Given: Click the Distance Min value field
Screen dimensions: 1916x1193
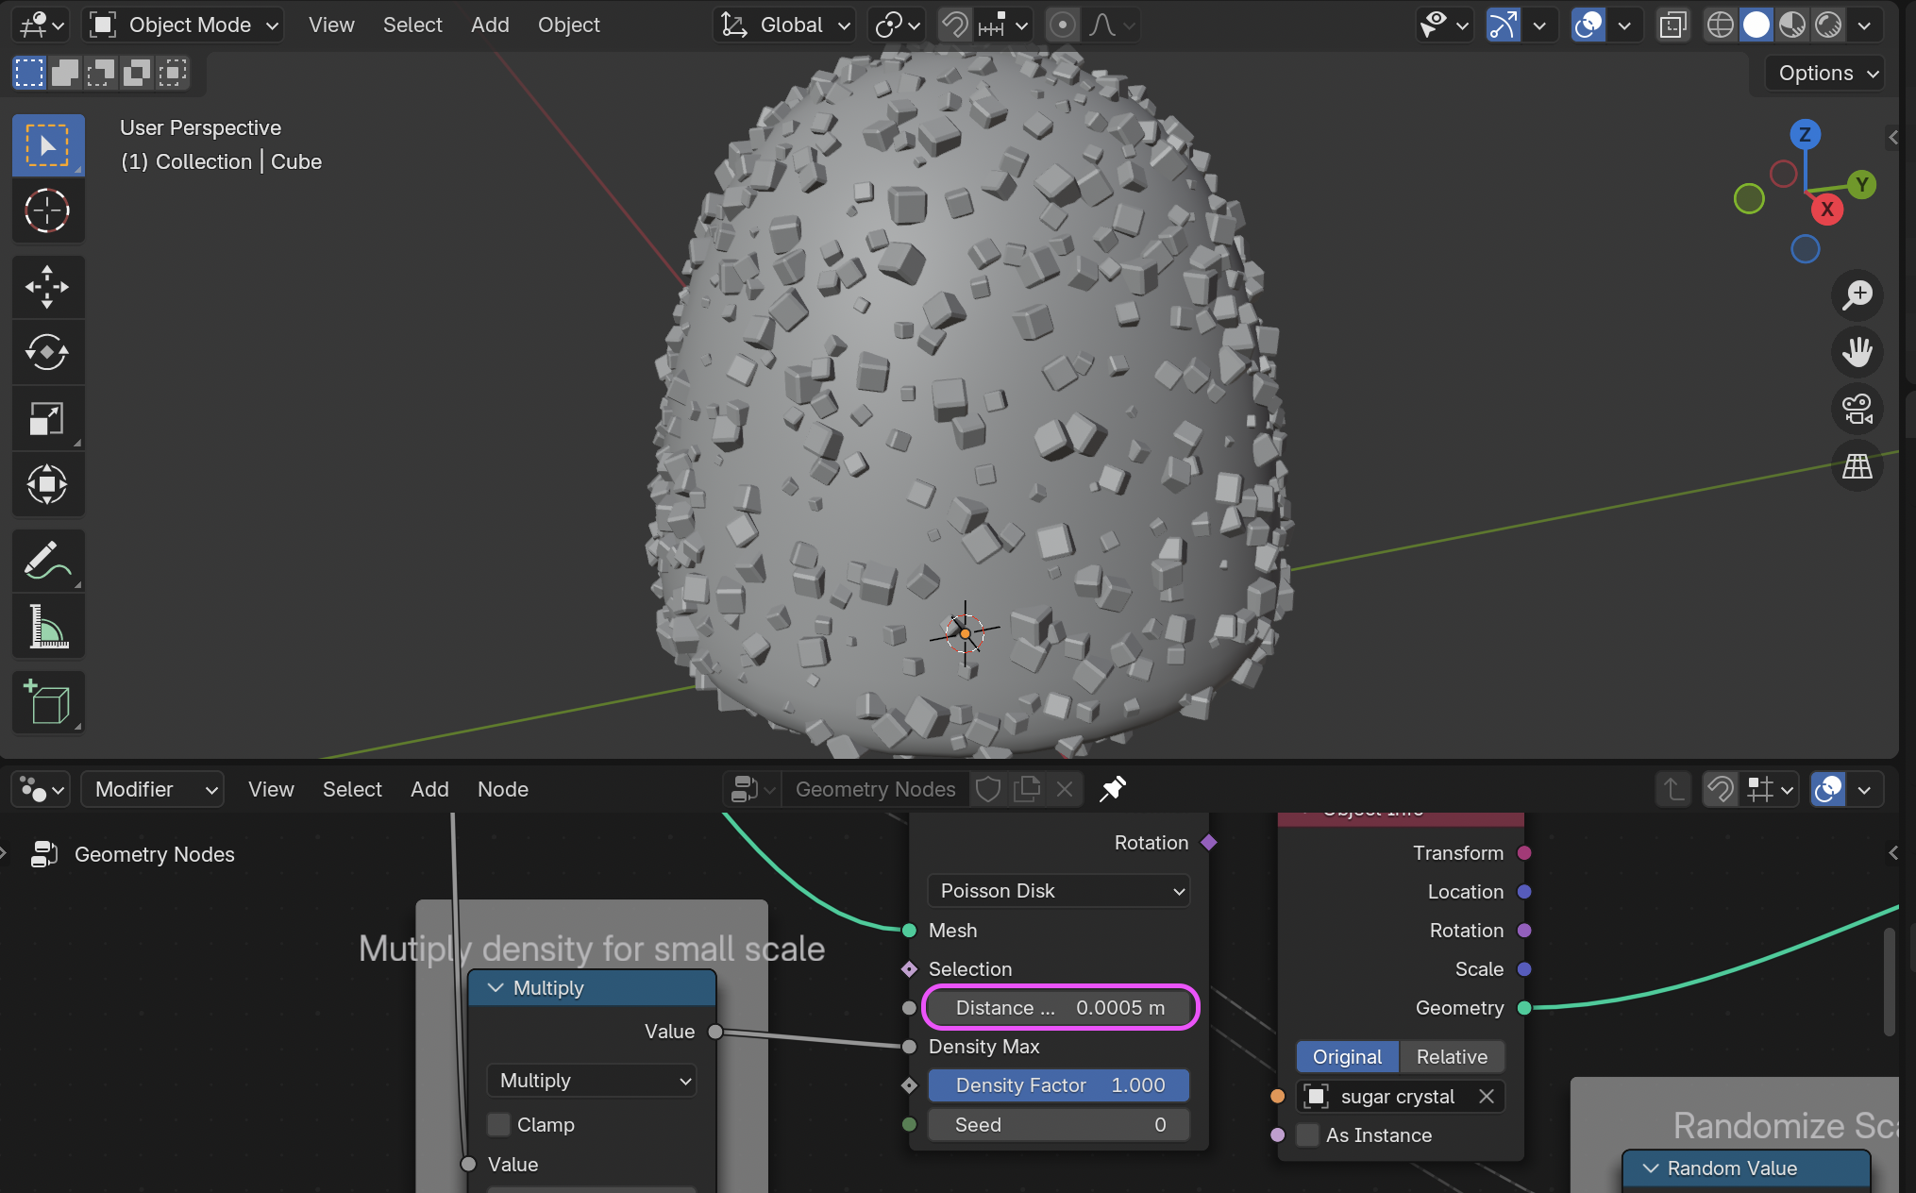Looking at the screenshot, I should point(1059,1007).
